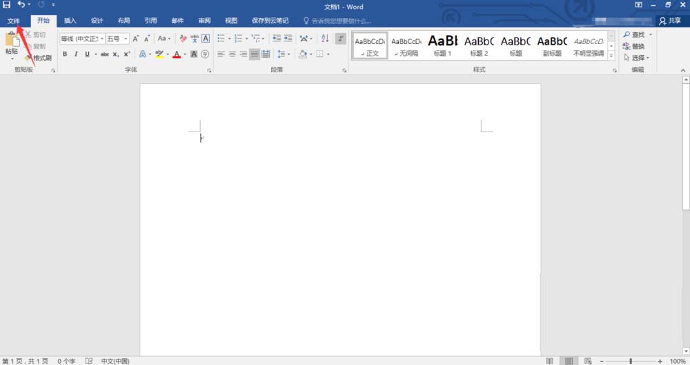
Task: Click the bullet list icon
Action: pos(221,39)
